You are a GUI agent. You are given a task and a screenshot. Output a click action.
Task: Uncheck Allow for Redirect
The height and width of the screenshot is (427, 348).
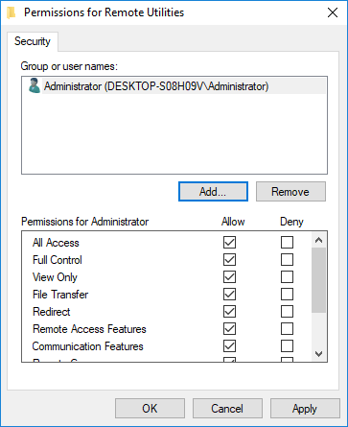point(229,312)
